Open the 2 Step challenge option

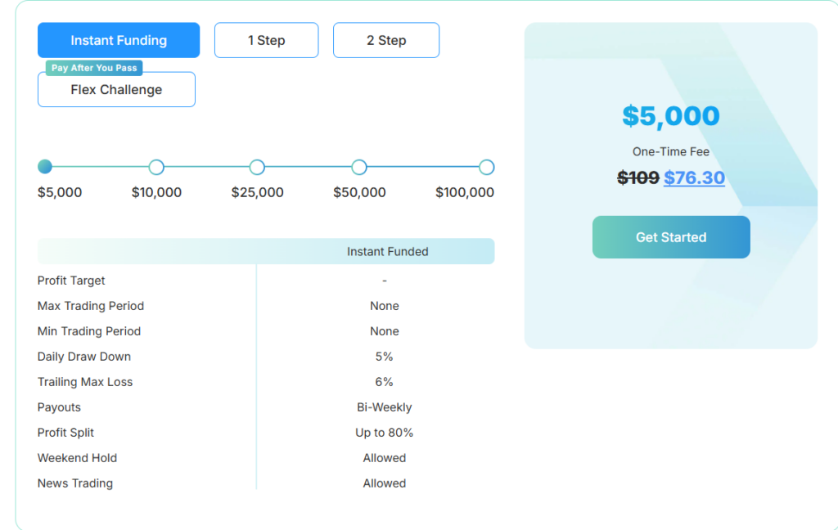pyautogui.click(x=385, y=39)
